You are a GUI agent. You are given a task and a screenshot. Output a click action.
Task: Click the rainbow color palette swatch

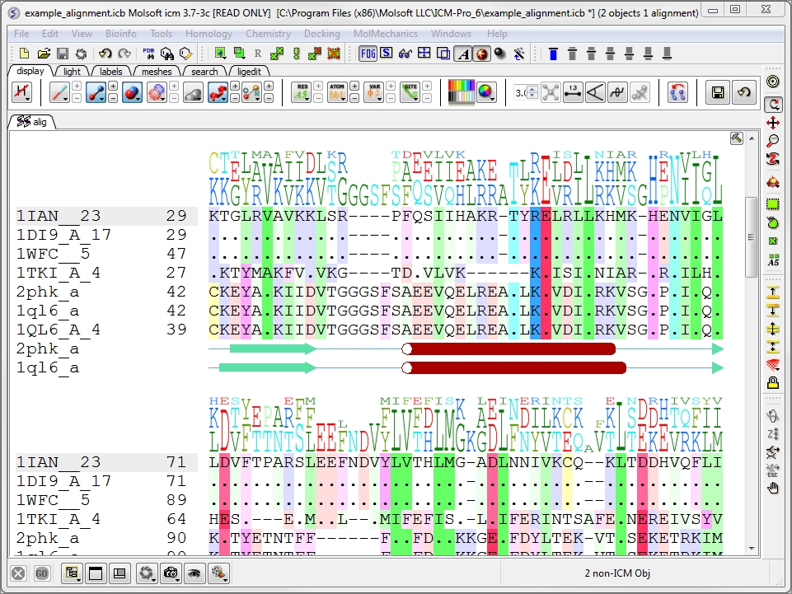coord(461,92)
